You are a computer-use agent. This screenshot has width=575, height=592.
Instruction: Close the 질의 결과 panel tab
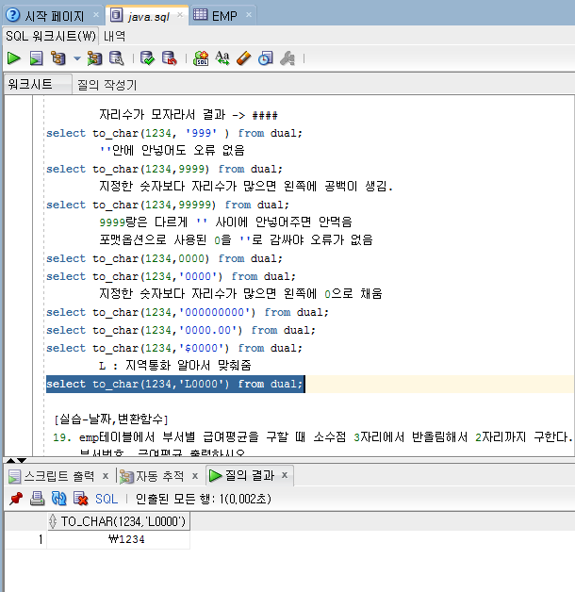pos(285,475)
